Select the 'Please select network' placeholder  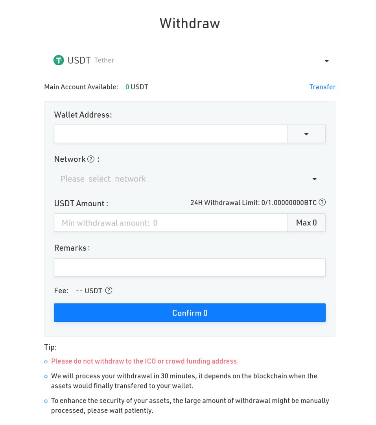click(103, 179)
